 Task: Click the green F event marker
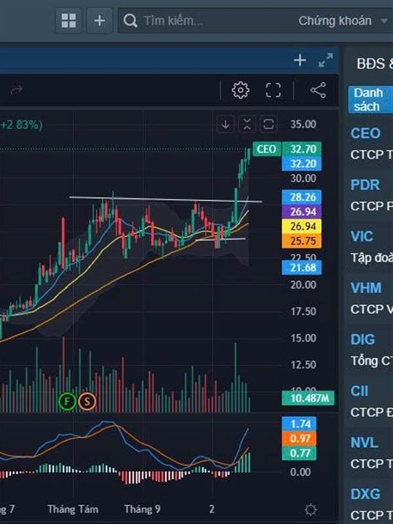[67, 402]
